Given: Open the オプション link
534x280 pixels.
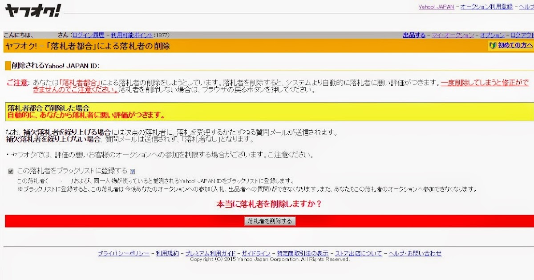Looking at the screenshot, I should pyautogui.click(x=492, y=35).
